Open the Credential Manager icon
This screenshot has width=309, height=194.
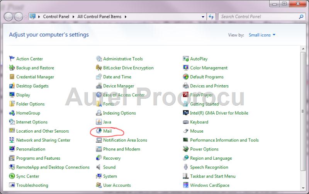tap(12, 77)
